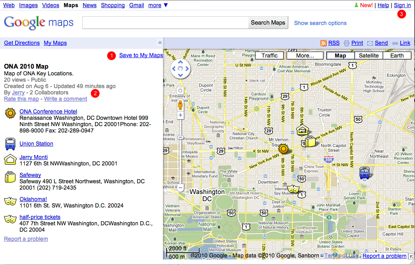Click the Search Maps button
The height and width of the screenshot is (265, 415).
pyautogui.click(x=268, y=23)
